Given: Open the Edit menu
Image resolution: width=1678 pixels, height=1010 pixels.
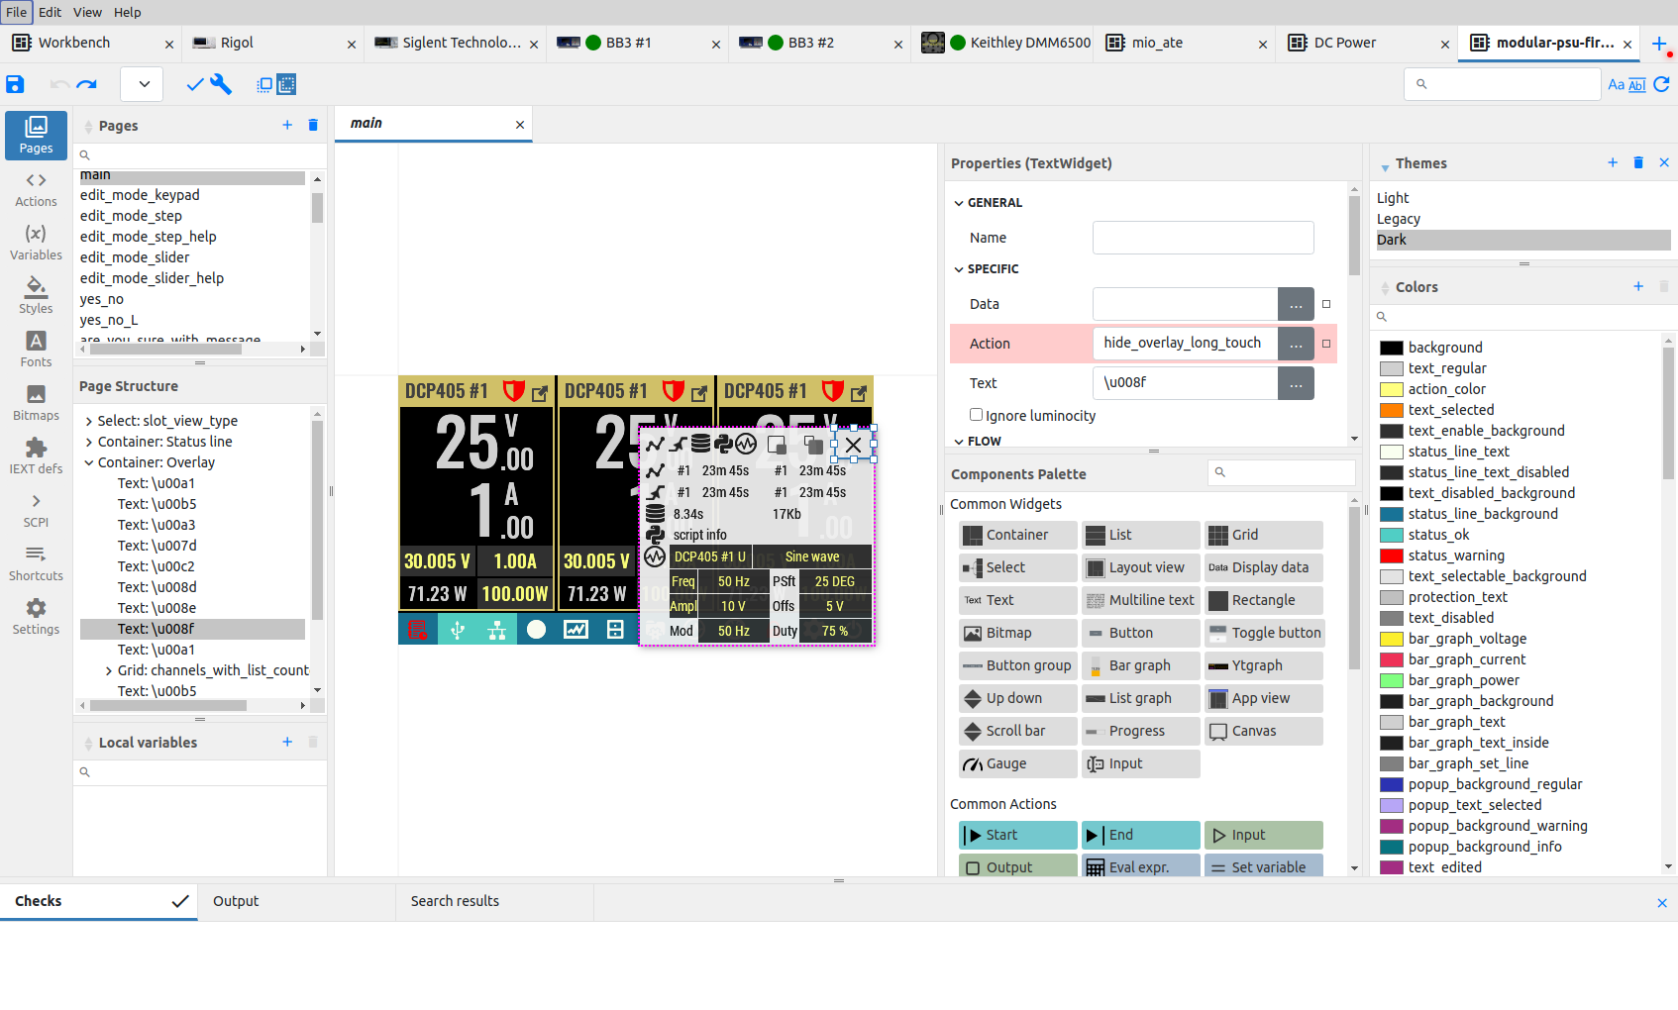Looking at the screenshot, I should [50, 12].
